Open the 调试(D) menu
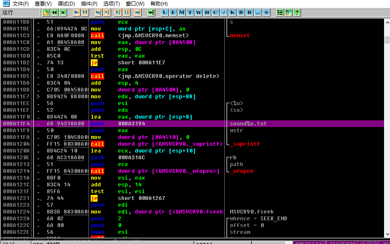The height and width of the screenshot is (244, 390). (x=66, y=4)
